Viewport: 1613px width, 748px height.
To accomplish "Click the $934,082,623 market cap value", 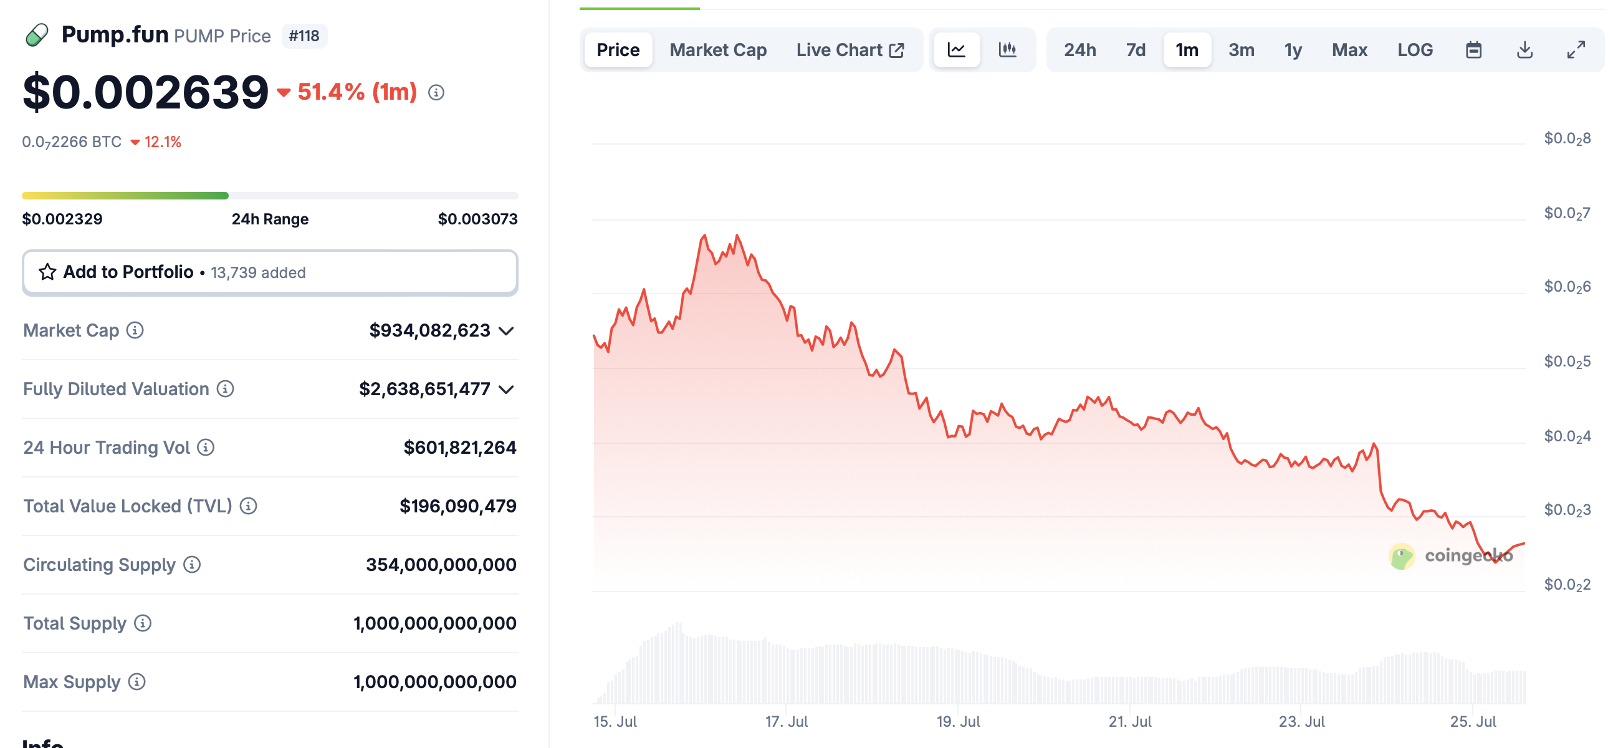I will [x=429, y=330].
